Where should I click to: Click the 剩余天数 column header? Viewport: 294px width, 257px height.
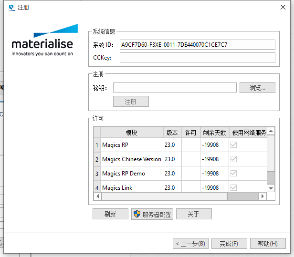tap(214, 133)
